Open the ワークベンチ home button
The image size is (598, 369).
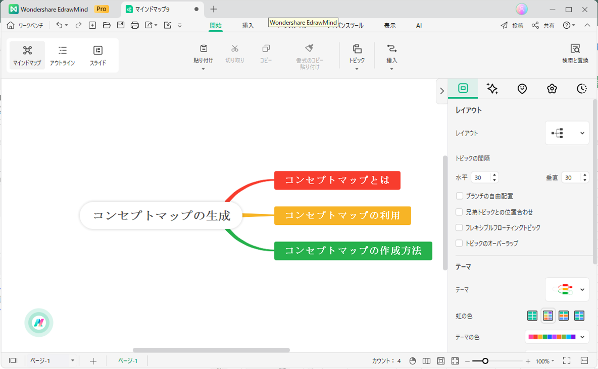point(25,26)
